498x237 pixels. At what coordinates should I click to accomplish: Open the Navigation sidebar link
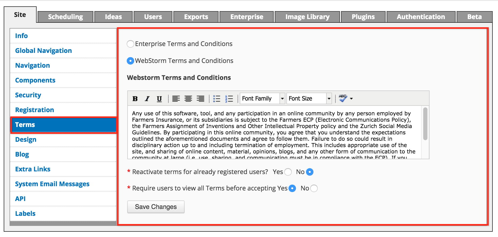coord(63,66)
